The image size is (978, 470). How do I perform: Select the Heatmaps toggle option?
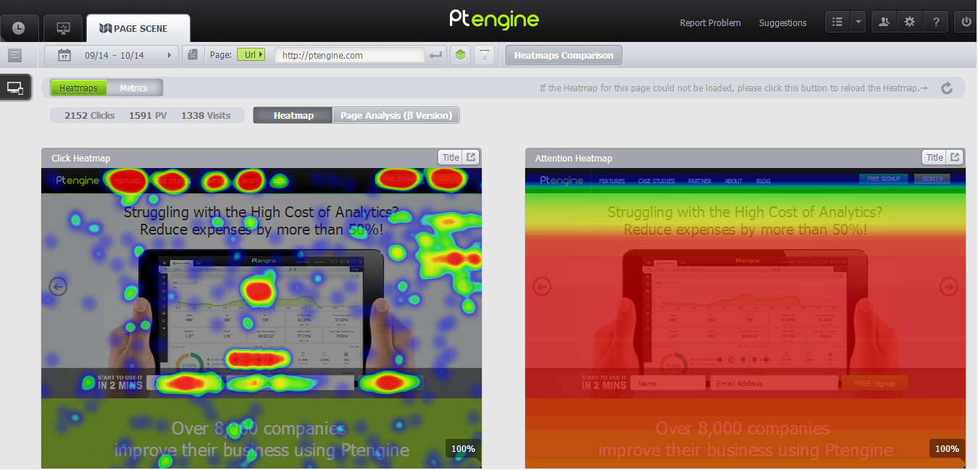point(78,88)
